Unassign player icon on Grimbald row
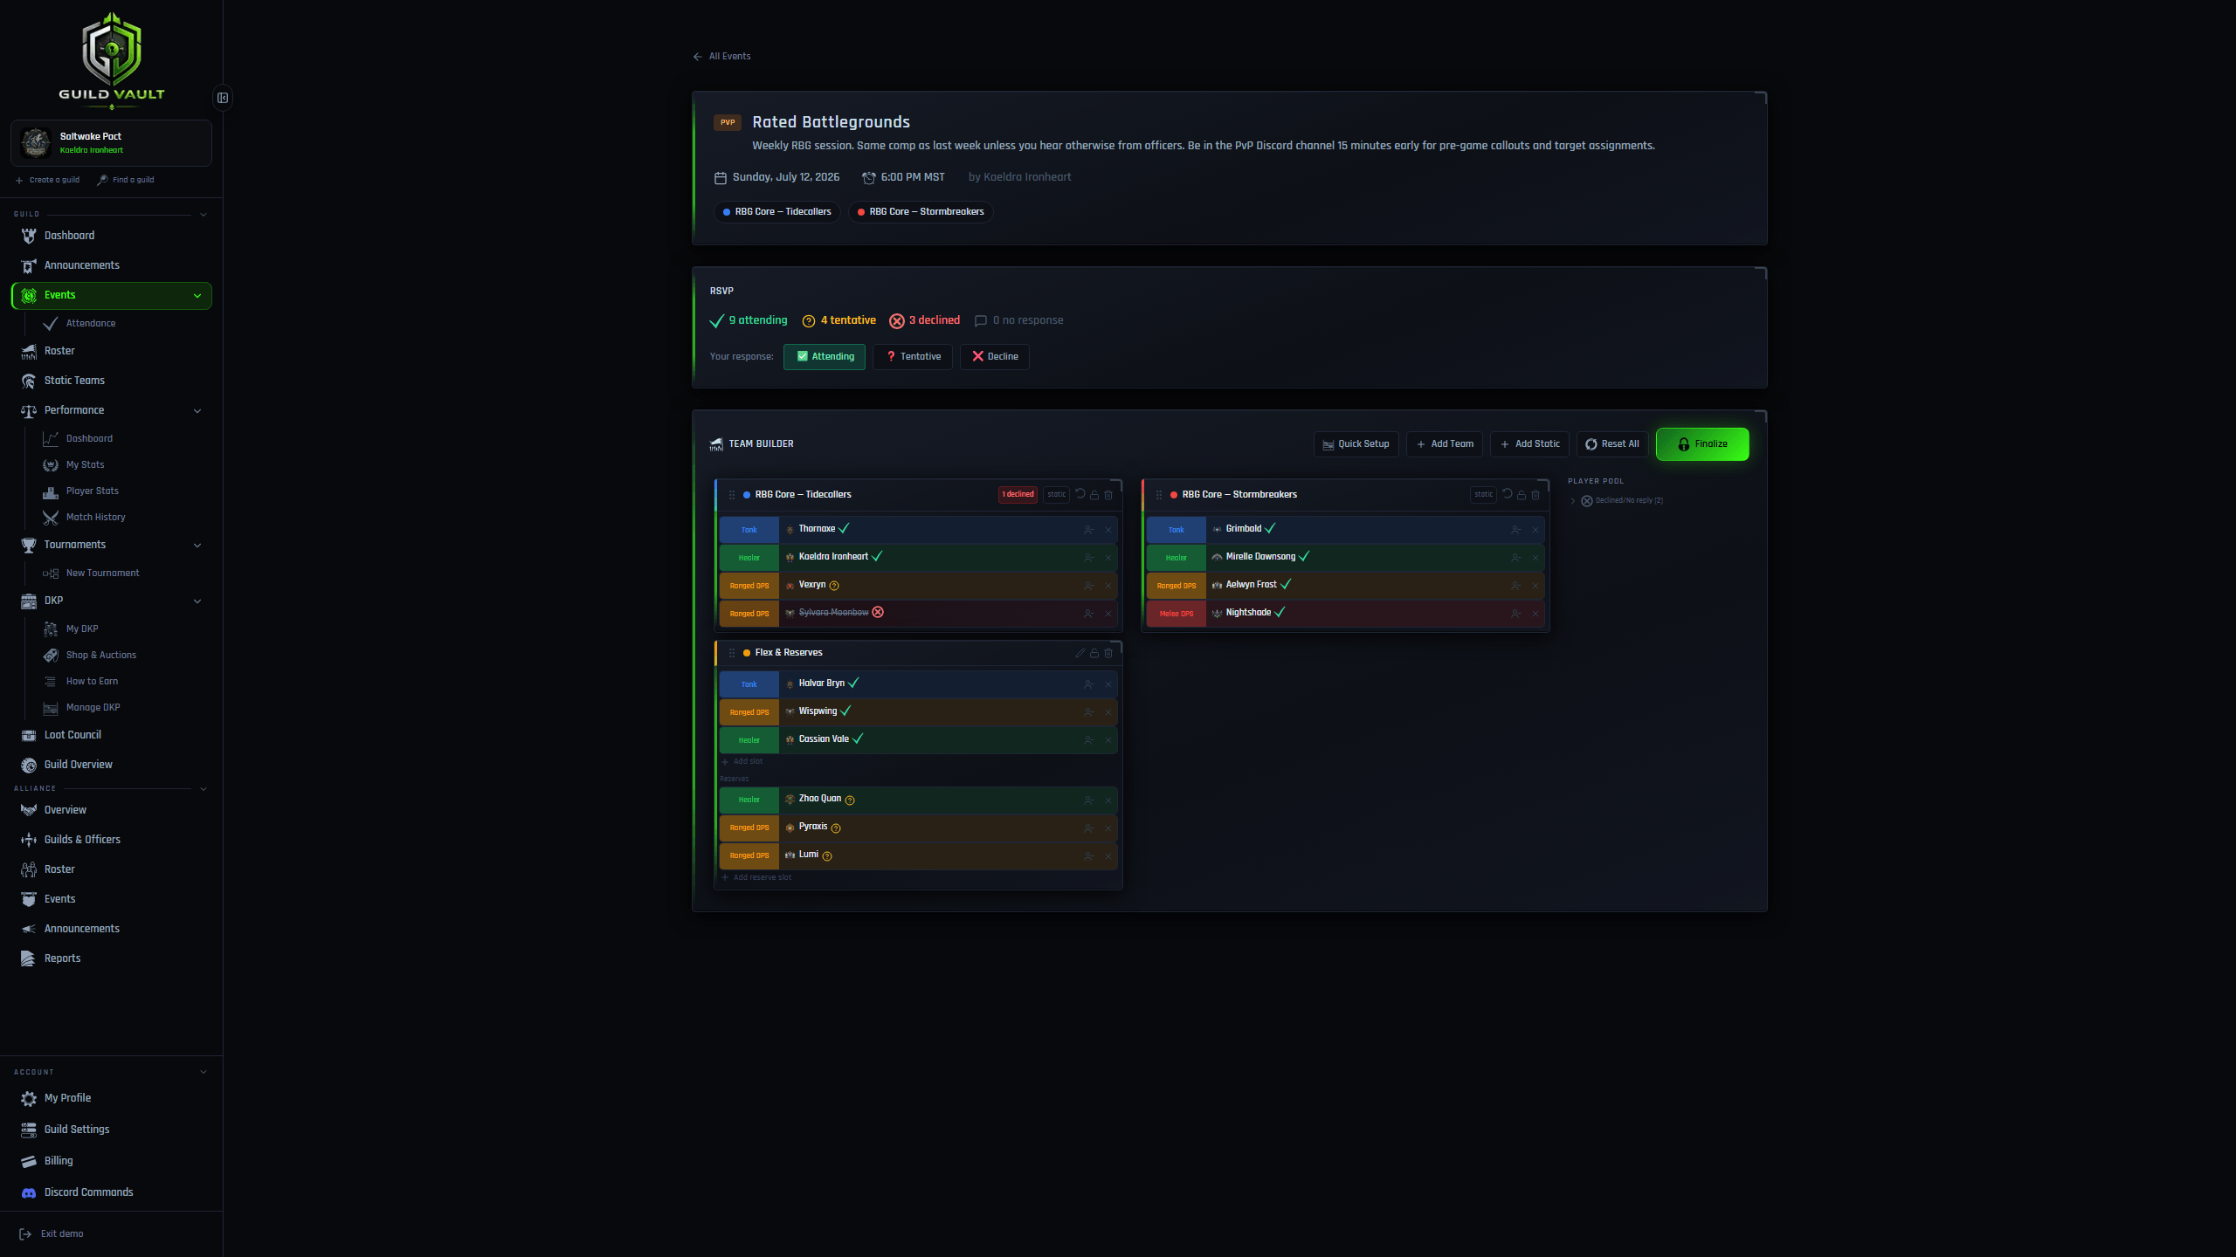The height and width of the screenshot is (1257, 2236). point(1515,530)
